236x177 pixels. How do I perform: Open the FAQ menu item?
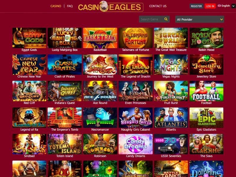(70, 6)
